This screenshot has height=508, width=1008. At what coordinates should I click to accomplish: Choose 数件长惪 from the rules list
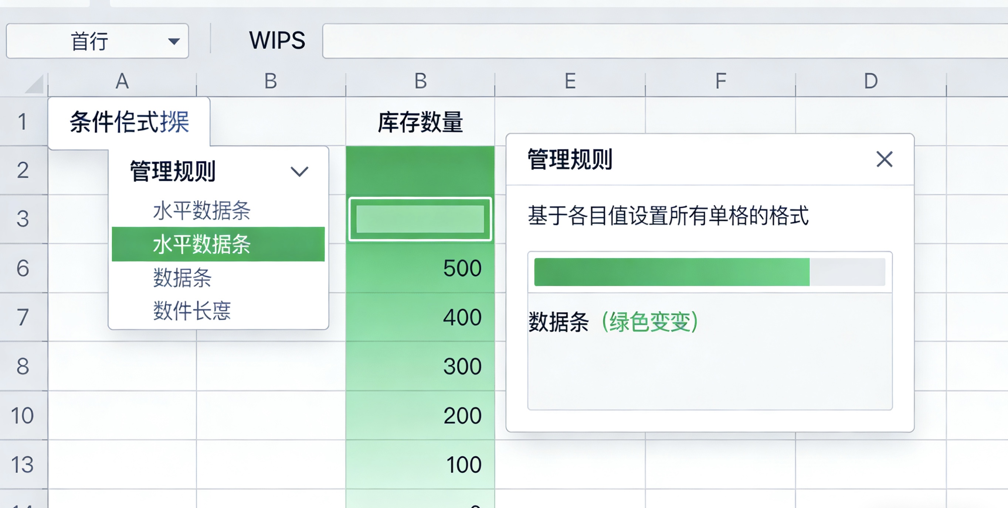(192, 309)
